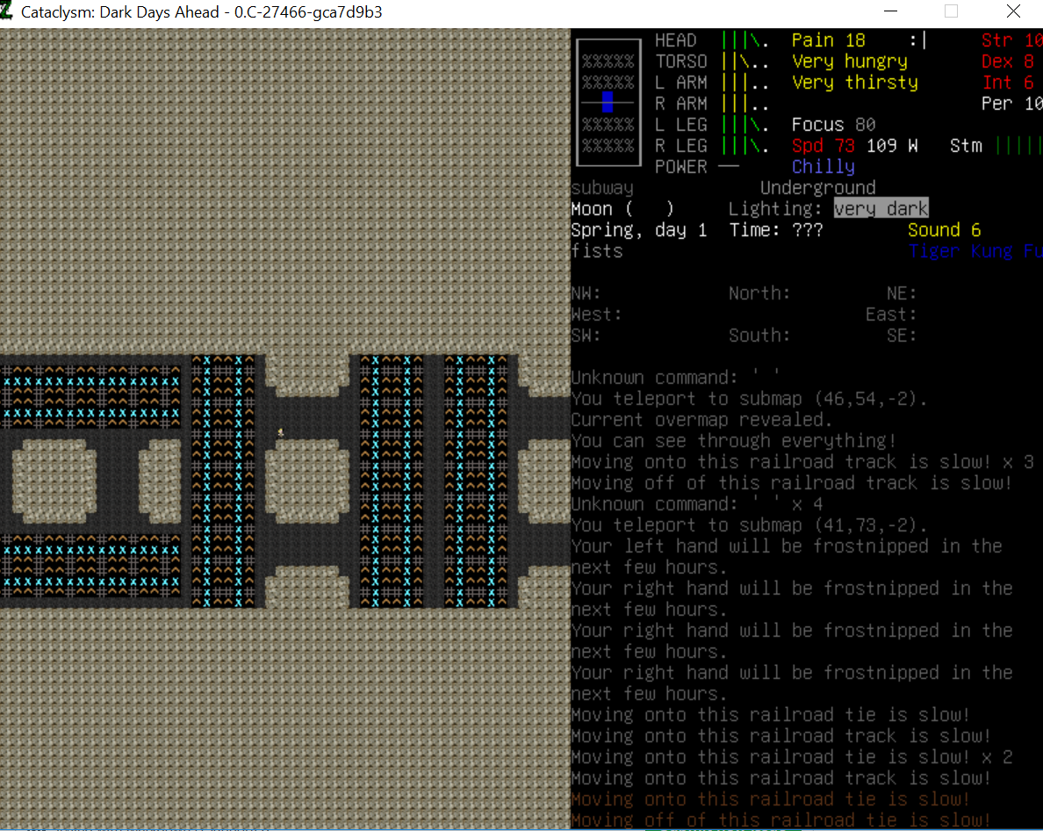Image resolution: width=1043 pixels, height=831 pixels.
Task: Click the 'Time: ???' display
Action: point(775,229)
